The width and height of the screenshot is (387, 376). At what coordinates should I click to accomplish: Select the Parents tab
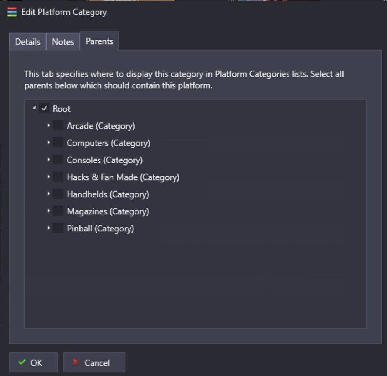99,41
